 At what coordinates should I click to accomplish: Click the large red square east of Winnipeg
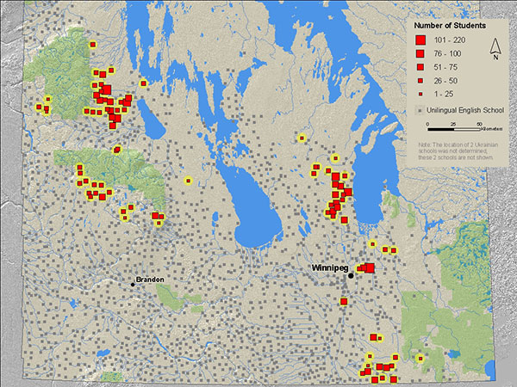click(369, 268)
